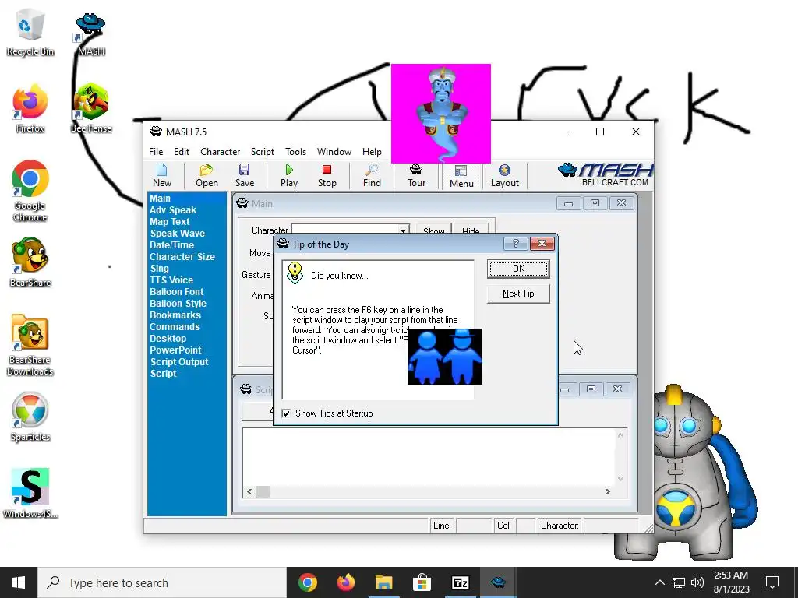
Task: Select TTS Voice in the sidebar
Action: pos(171,280)
